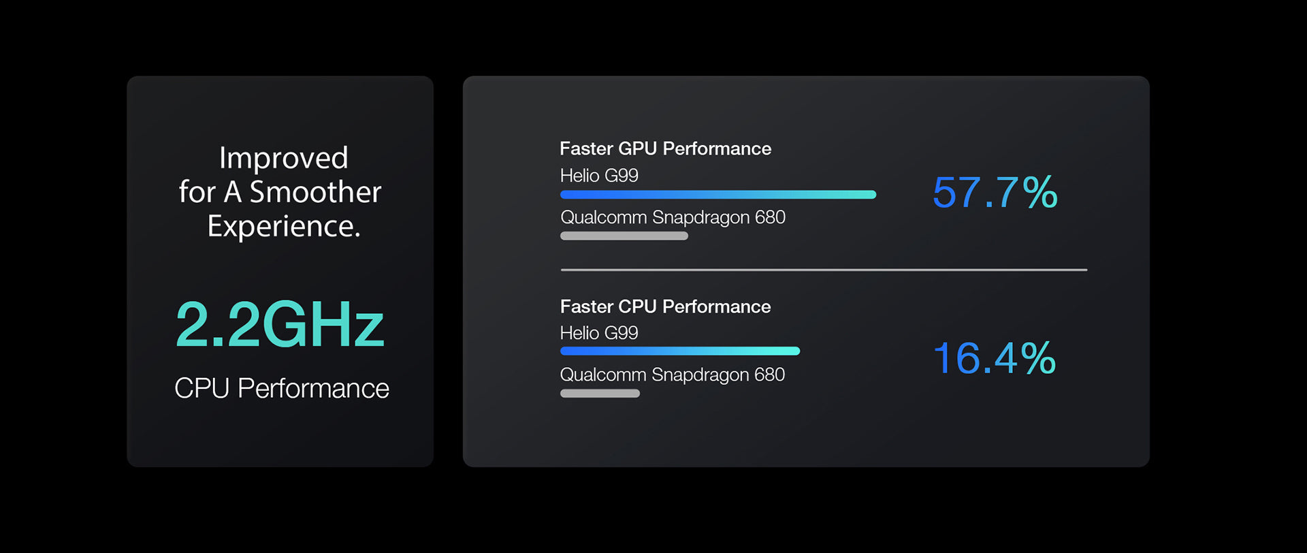Viewport: 1307px width, 553px height.
Task: Click Qualcomm Snapdragon 680 label in CPU section
Action: click(672, 375)
